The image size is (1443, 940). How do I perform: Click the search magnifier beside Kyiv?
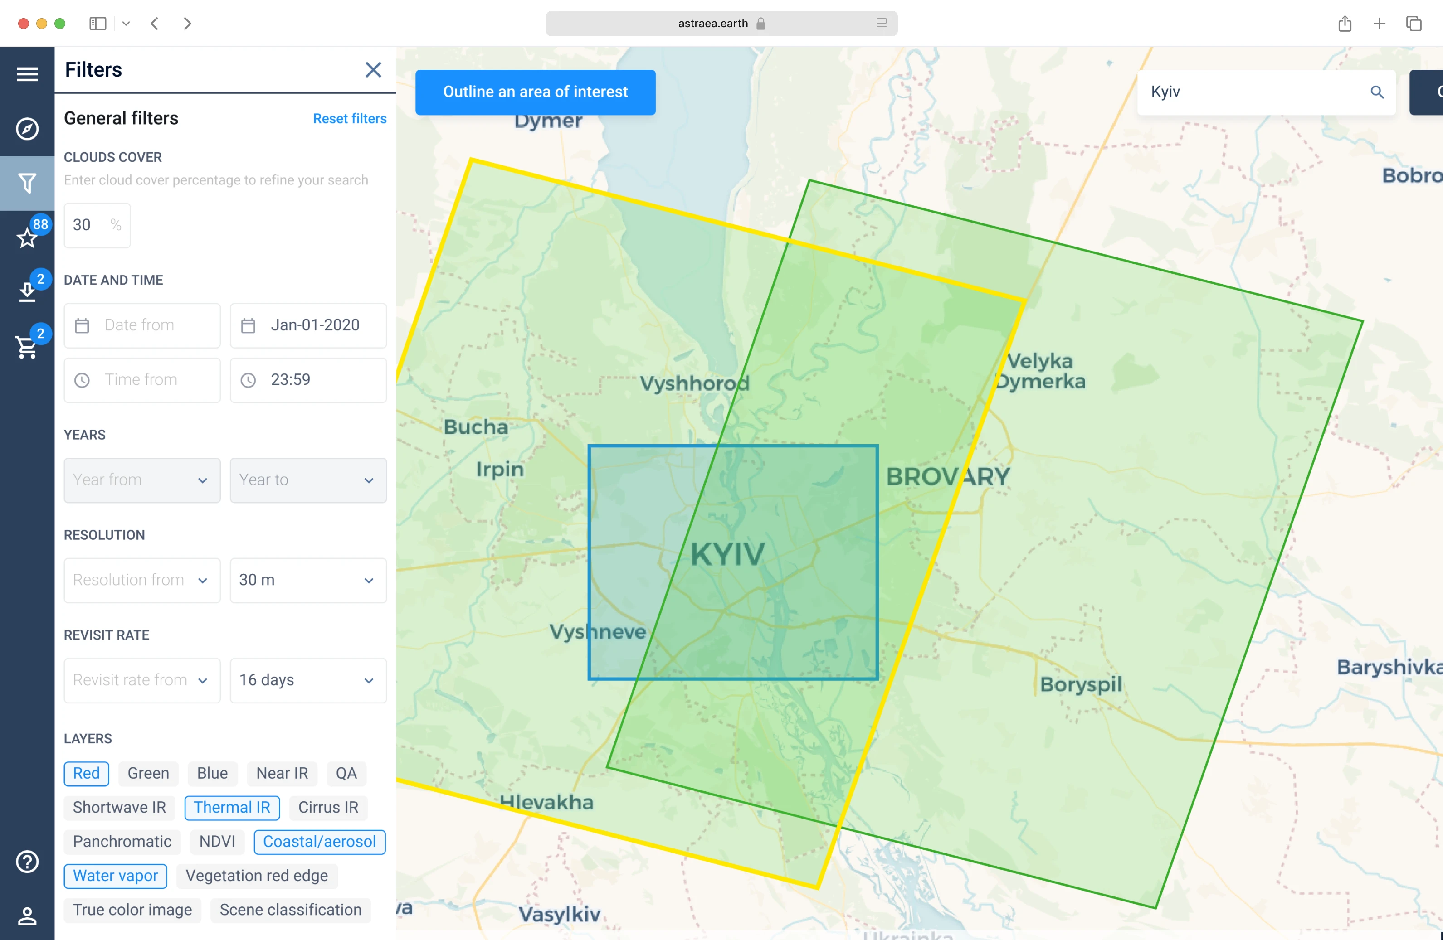tap(1376, 92)
